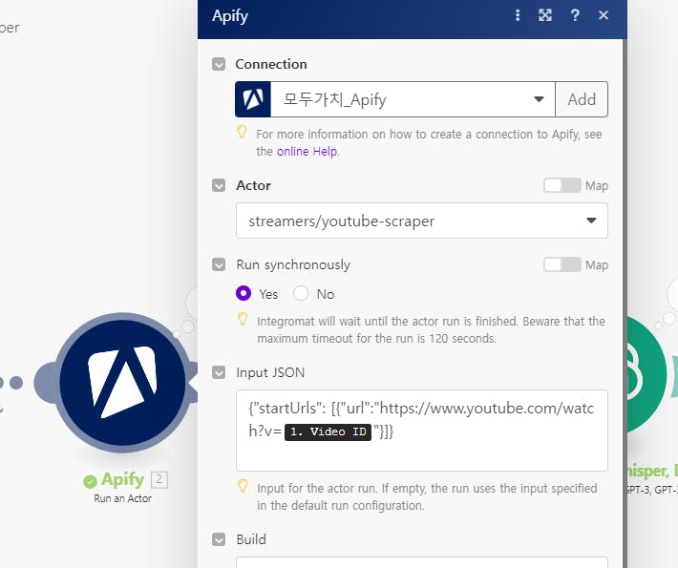Open the Apify module number 2 badge
678x568 pixels.
point(159,480)
